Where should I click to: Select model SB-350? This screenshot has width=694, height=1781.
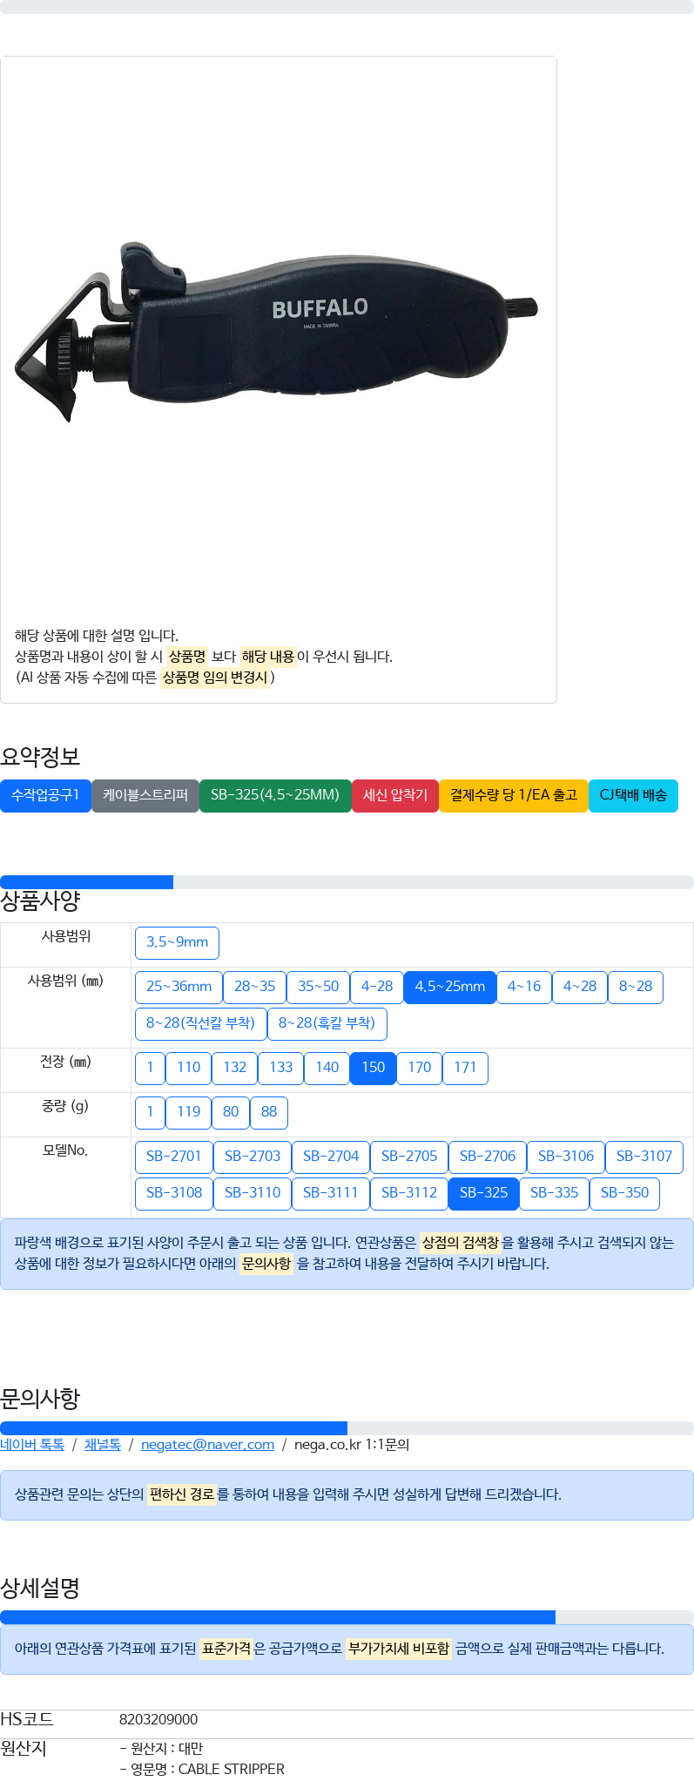tap(625, 1193)
